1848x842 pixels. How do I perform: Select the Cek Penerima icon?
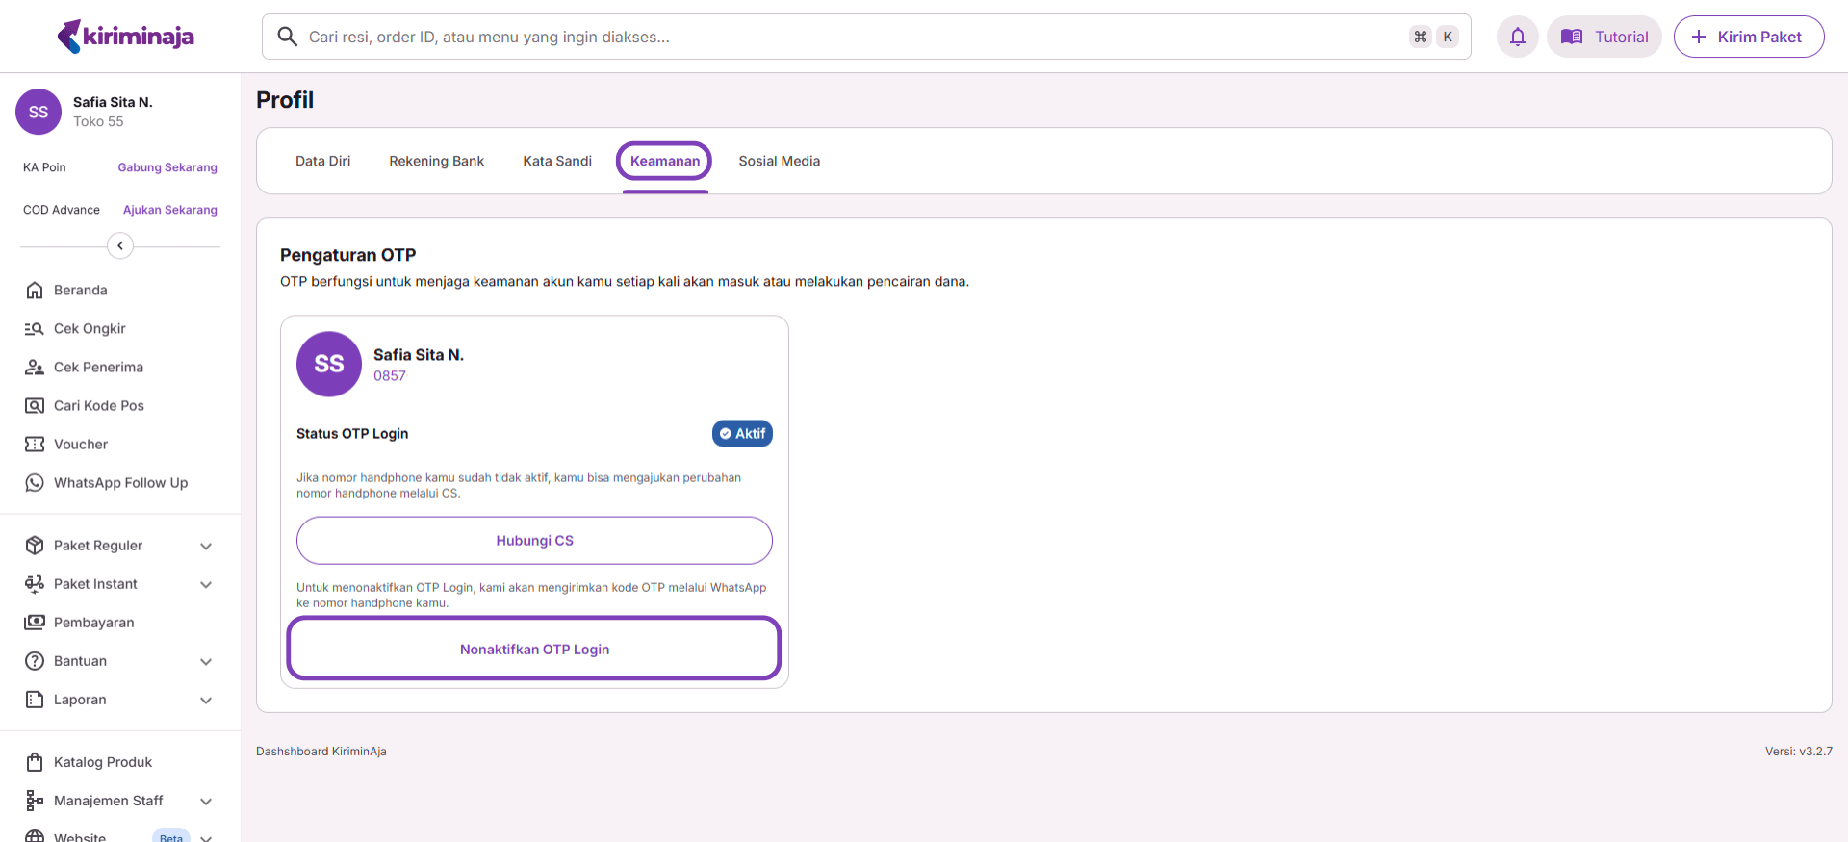pos(35,368)
